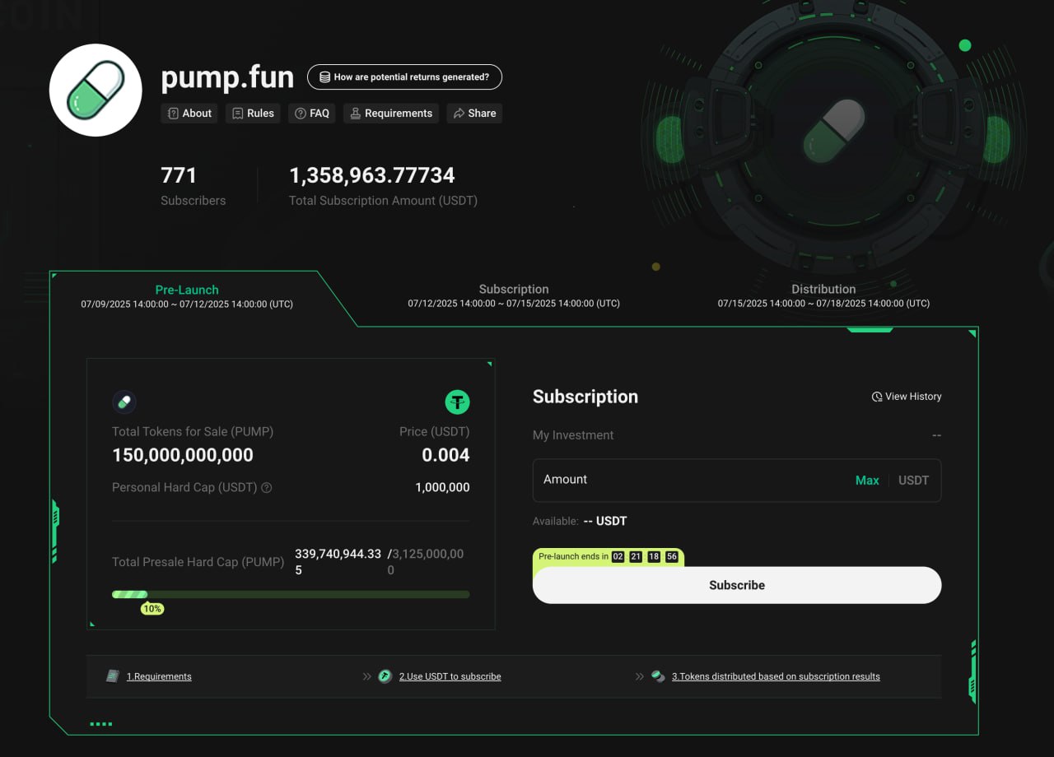Click the total subscription amount 1,358,963.77734
Viewport: 1054px width, 757px height.
pos(372,175)
